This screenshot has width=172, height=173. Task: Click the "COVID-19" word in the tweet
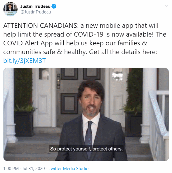pos(88,34)
